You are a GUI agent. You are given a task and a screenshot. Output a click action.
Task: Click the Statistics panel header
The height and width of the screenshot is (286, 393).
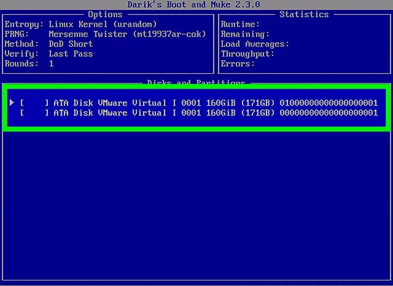pos(304,14)
